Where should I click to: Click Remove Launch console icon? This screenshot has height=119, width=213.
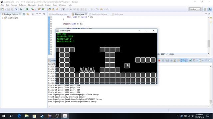point(163,60)
